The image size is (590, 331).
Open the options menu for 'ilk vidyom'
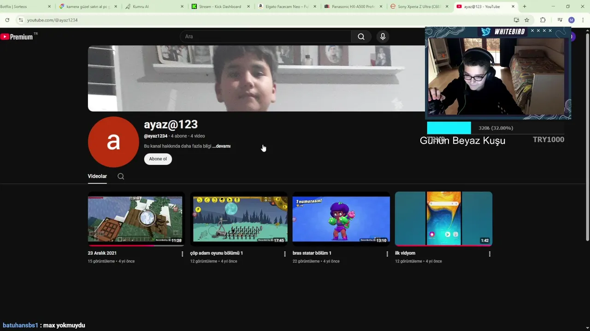[490, 254]
